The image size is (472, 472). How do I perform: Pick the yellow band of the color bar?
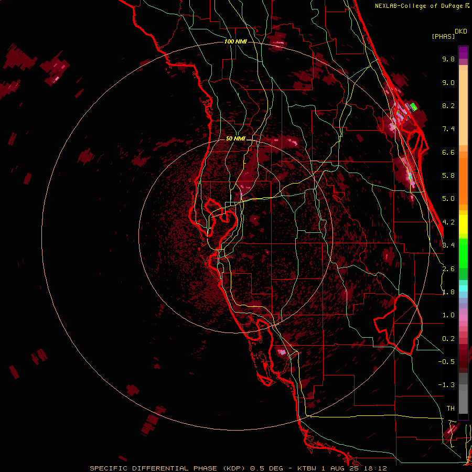[x=463, y=224]
